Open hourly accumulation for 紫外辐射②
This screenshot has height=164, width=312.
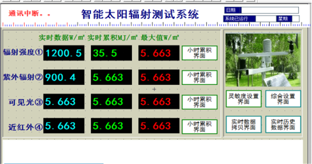199,78
